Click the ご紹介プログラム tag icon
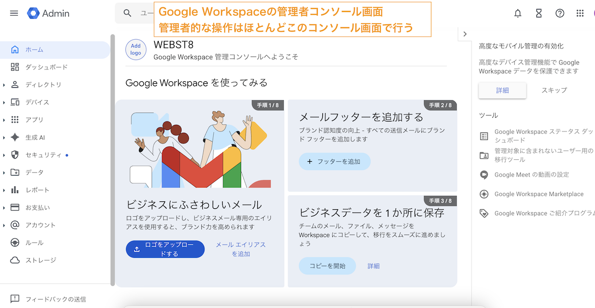This screenshot has height=308, width=595. pos(484,213)
